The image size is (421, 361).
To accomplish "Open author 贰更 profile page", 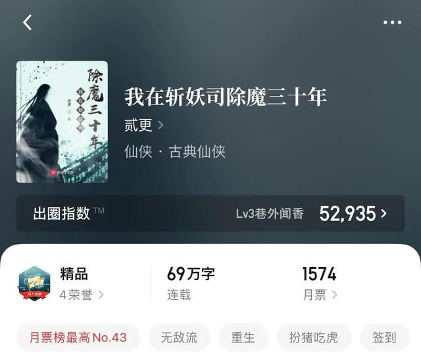I will coord(138,125).
